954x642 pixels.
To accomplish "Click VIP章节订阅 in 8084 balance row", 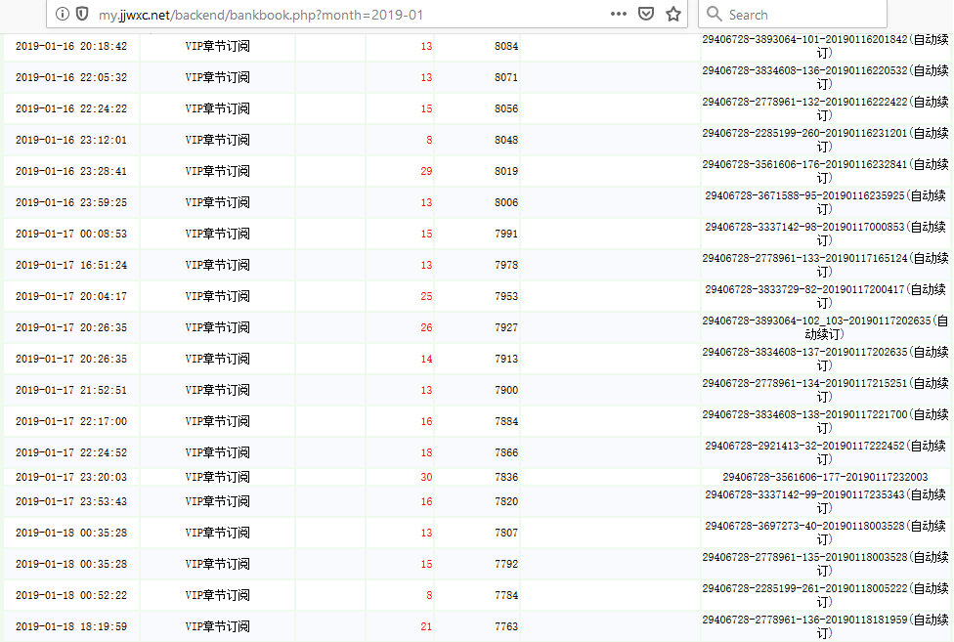I will (217, 46).
